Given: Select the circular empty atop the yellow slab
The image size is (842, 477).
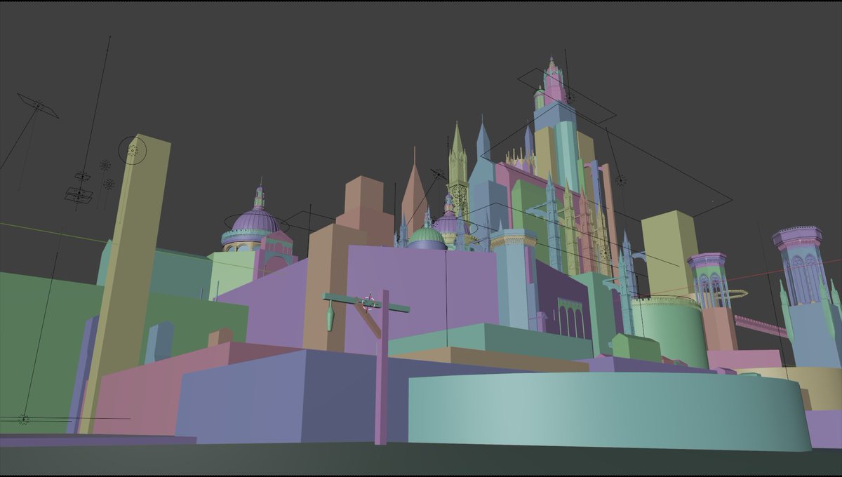Looking at the screenshot, I should click(132, 150).
